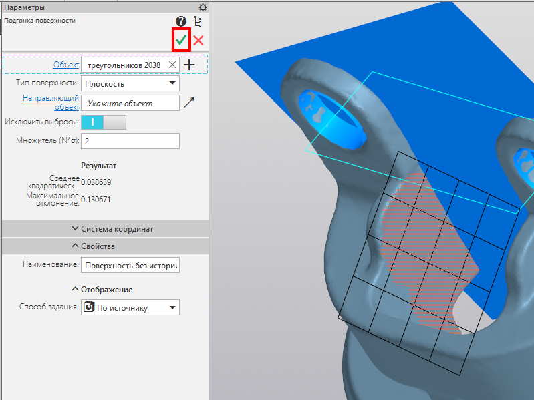Clear the selected object with the X icon

(172, 65)
